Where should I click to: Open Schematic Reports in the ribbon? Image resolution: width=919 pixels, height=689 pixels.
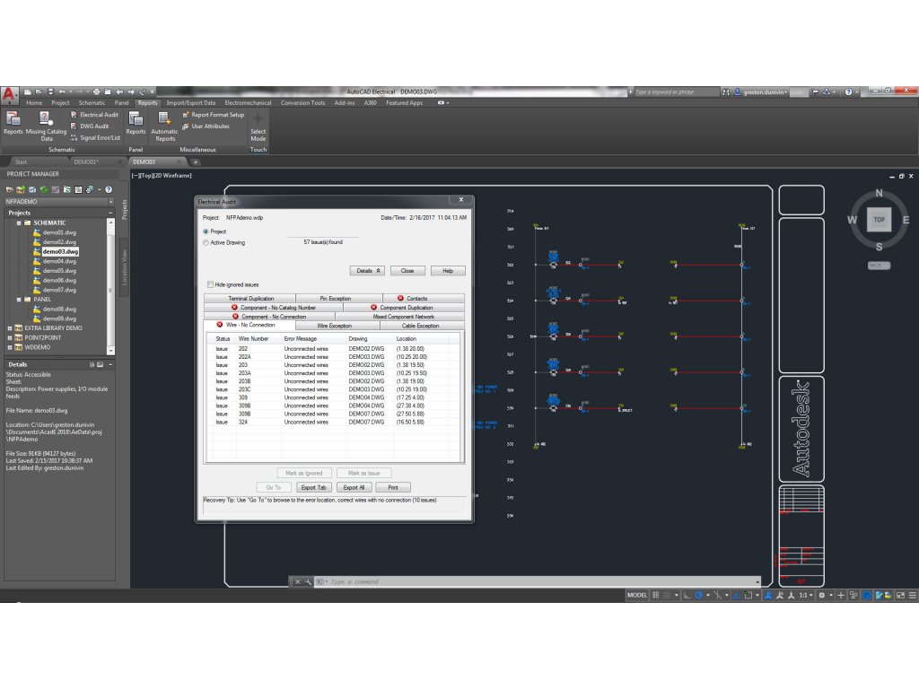pos(13,123)
